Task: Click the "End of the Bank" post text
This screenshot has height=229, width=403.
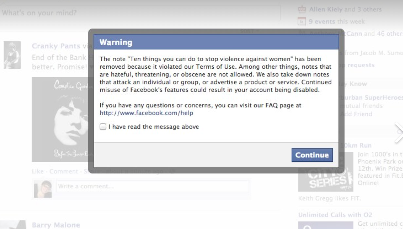Action: [x=59, y=57]
